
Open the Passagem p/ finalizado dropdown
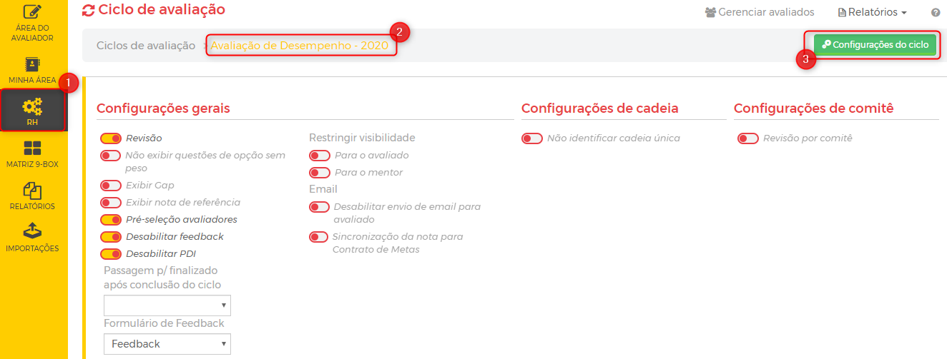pyautogui.click(x=167, y=305)
